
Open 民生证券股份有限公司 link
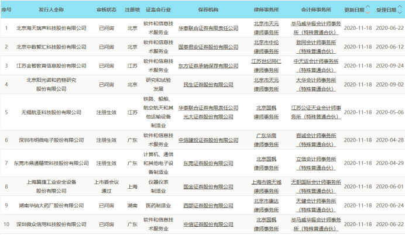208,85
